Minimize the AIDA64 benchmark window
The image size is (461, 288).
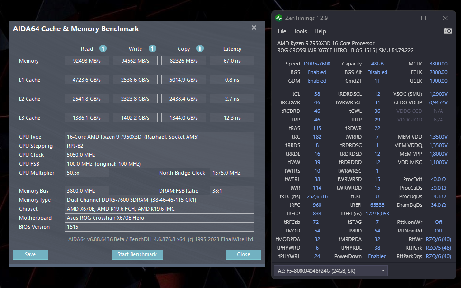tap(232, 28)
